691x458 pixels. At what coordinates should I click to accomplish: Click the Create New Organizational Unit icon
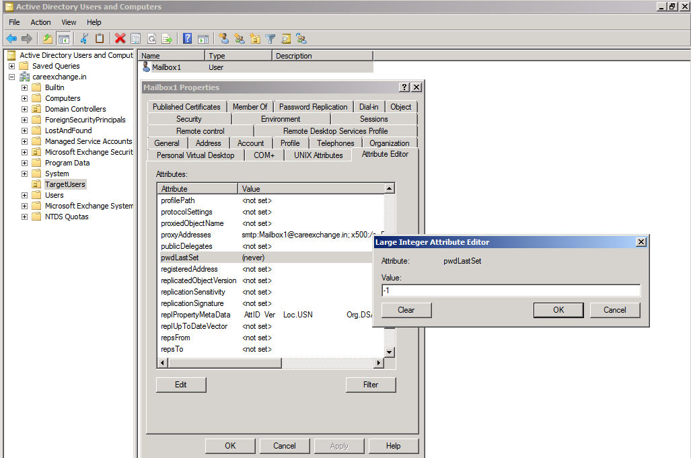pyautogui.click(x=255, y=39)
